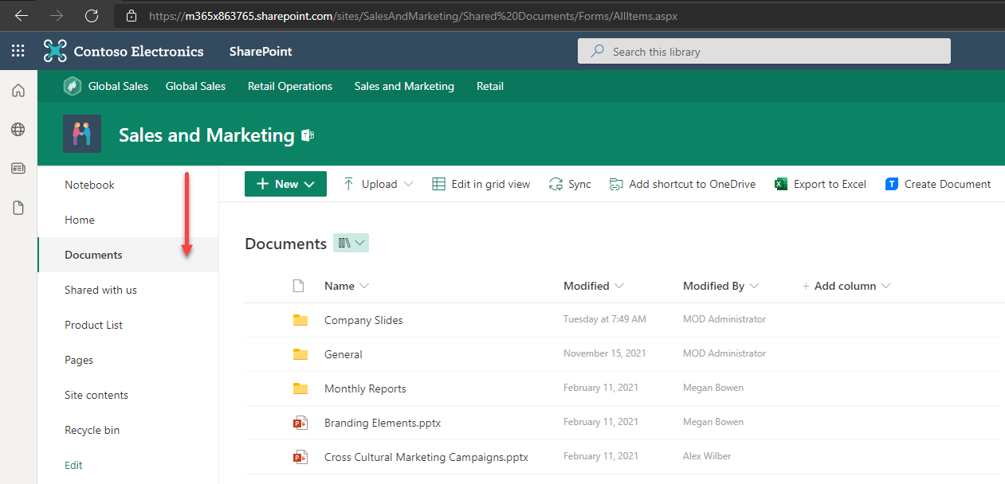
Task: Open the Company Slides folder icon
Action: (x=300, y=319)
